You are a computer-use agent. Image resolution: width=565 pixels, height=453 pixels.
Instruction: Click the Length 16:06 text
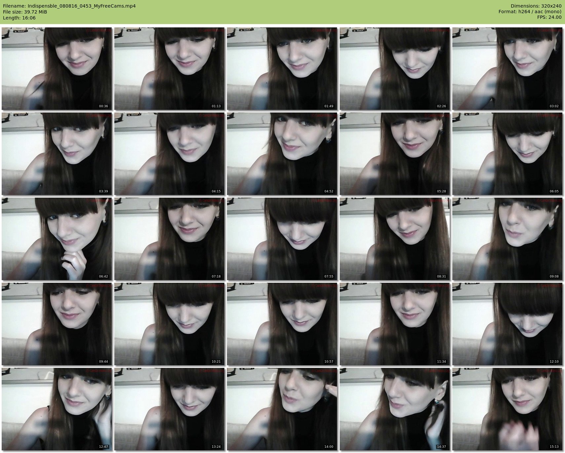[x=19, y=18]
